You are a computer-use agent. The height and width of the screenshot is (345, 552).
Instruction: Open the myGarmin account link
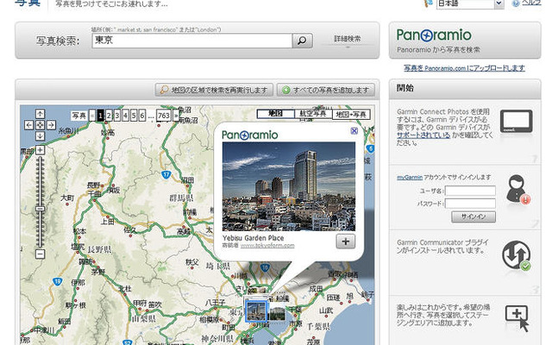(410, 178)
